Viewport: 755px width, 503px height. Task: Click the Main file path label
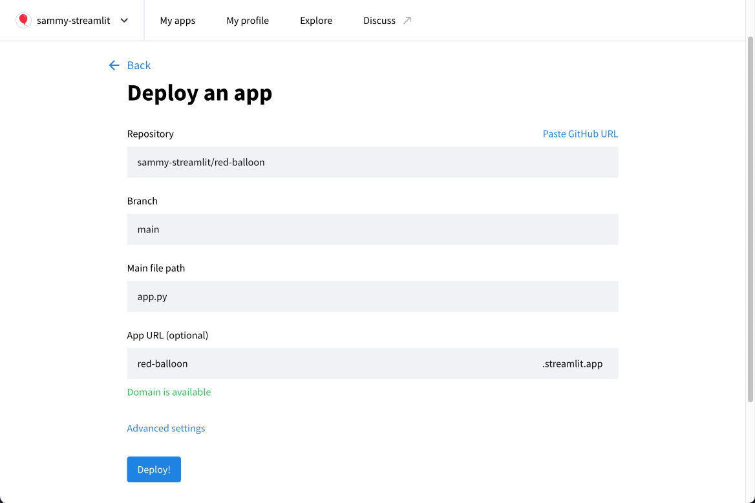[156, 268]
